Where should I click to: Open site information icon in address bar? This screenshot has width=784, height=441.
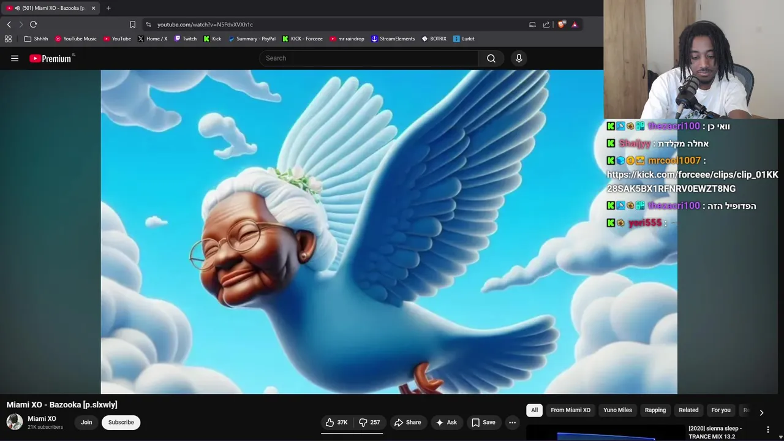pyautogui.click(x=148, y=24)
